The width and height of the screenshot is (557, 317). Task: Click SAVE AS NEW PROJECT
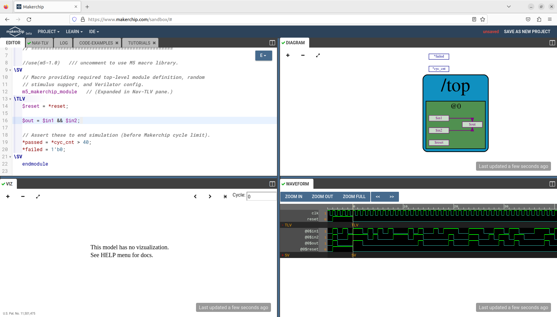[527, 31]
